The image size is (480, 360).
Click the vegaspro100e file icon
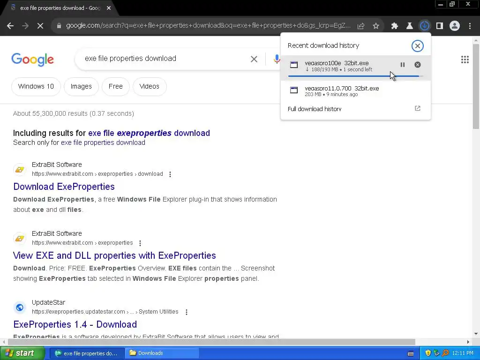click(x=294, y=65)
